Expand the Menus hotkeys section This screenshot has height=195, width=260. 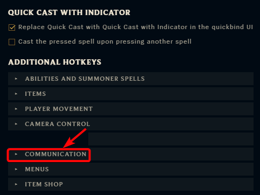131,169
